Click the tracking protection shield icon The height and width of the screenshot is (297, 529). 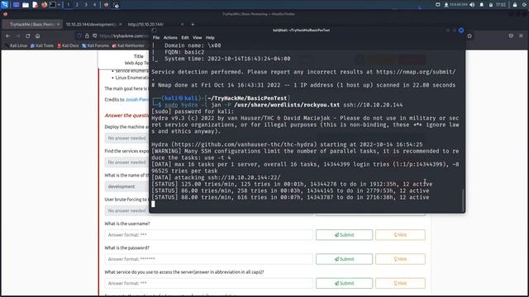[x=79, y=35]
